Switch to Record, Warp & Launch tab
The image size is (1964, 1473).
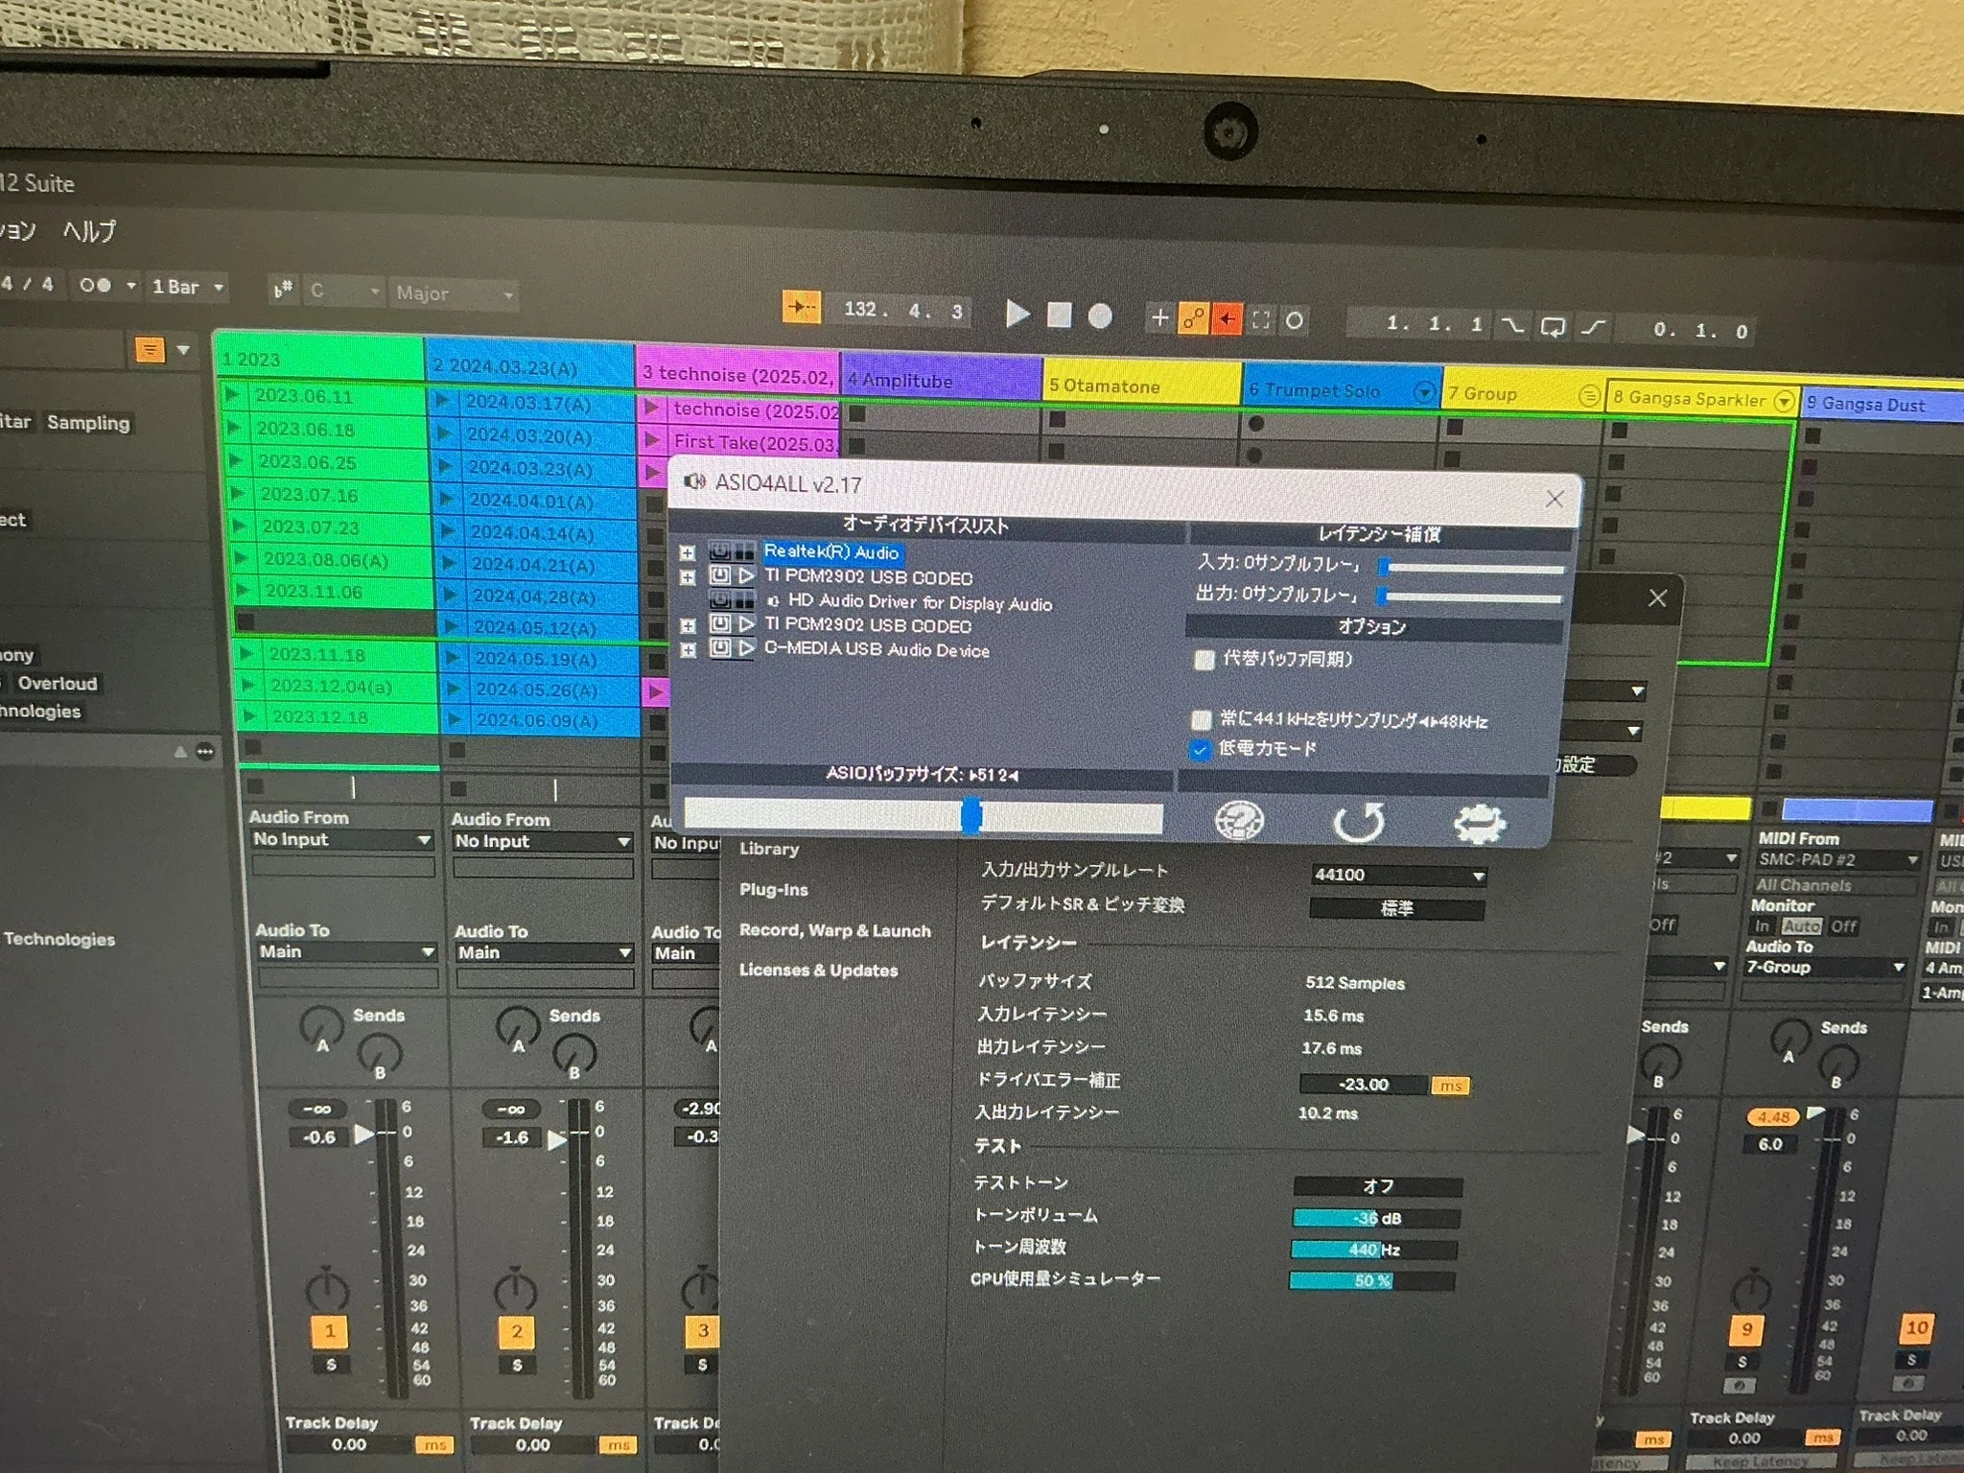coord(835,930)
